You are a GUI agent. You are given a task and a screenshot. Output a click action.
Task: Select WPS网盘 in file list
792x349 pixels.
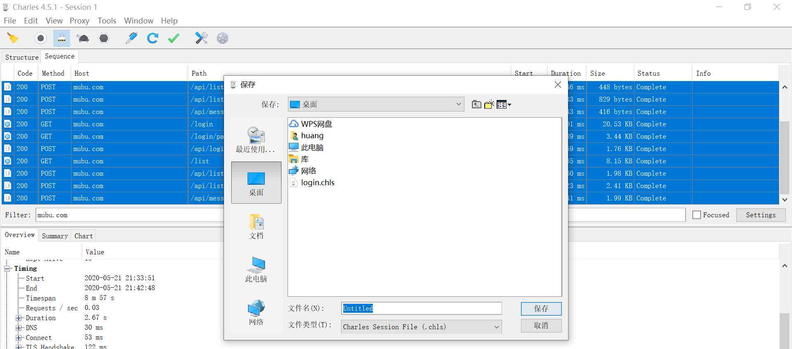coord(311,124)
